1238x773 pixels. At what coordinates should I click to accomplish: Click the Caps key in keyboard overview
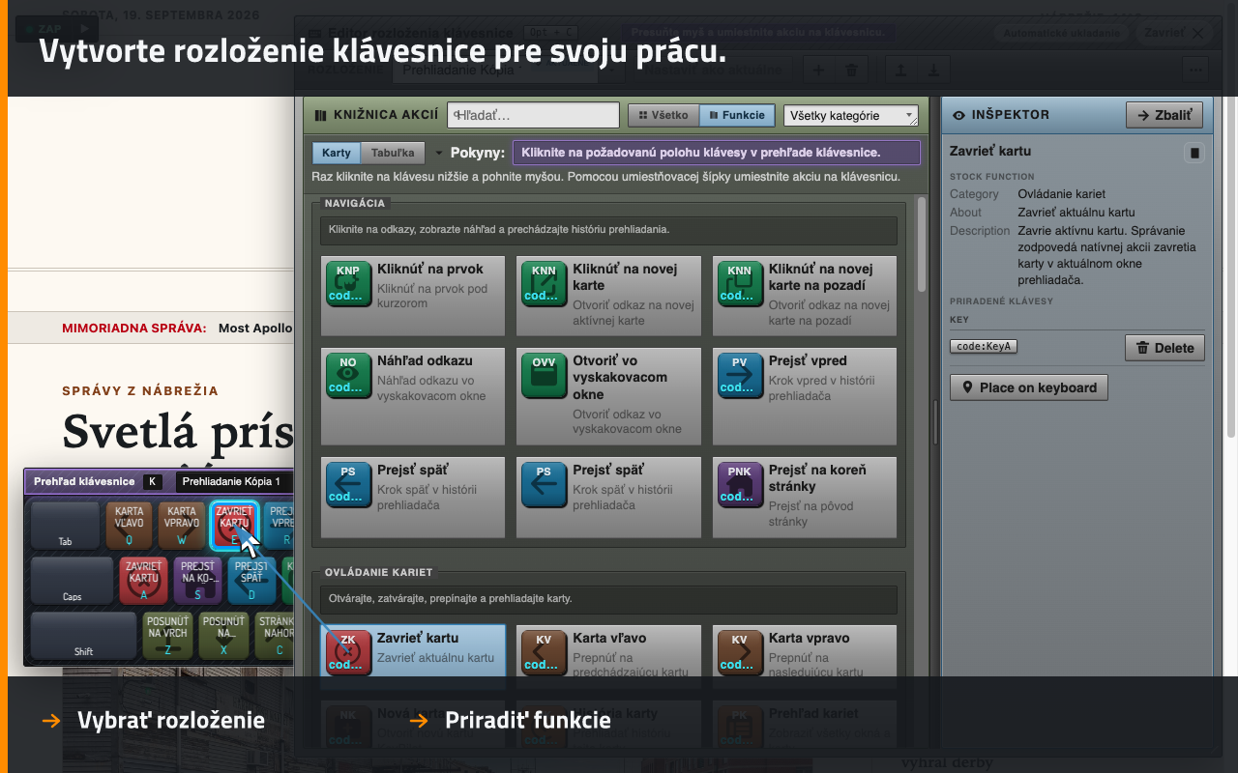coord(73,581)
